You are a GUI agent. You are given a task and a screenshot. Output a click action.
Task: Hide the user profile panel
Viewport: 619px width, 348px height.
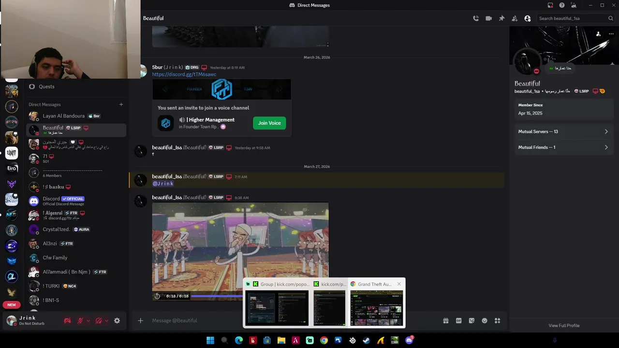528,18
